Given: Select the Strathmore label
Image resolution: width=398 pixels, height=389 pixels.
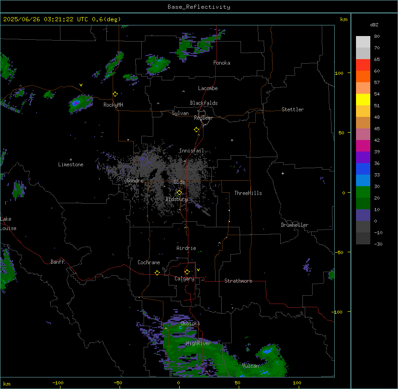Looking at the screenshot, I should 238,281.
